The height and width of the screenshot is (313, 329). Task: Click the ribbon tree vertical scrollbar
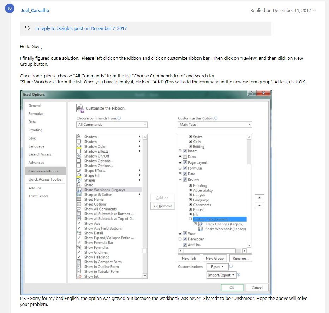coord(249,191)
